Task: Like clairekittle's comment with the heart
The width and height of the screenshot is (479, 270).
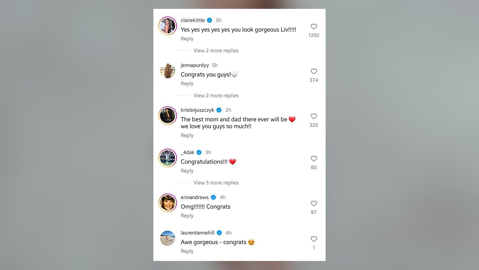Action: (x=314, y=27)
